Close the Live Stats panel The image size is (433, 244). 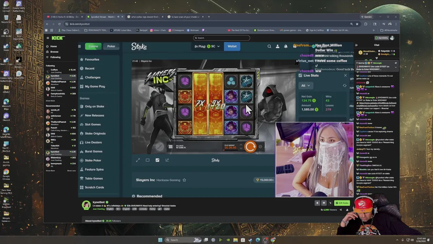point(345,76)
